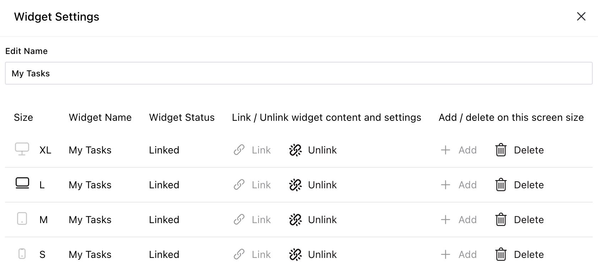
Task: Add the widget to the XL screen size
Action: coord(458,150)
